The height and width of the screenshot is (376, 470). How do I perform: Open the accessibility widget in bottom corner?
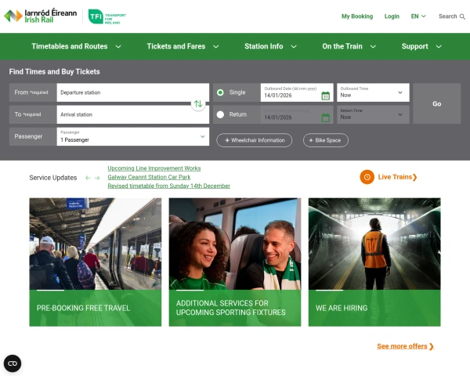(13, 363)
